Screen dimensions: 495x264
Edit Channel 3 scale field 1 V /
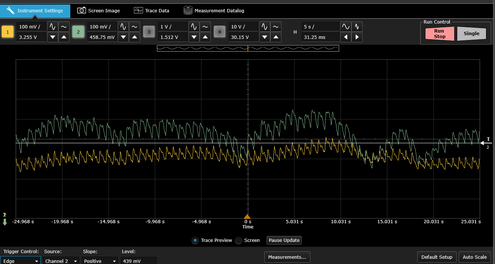(173, 27)
